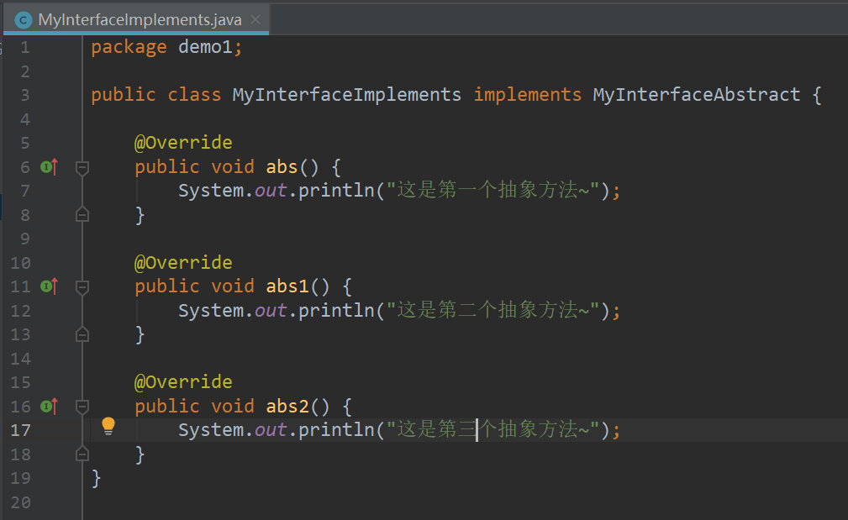Collapse the abs1() method fold on line 11

pos(82,287)
